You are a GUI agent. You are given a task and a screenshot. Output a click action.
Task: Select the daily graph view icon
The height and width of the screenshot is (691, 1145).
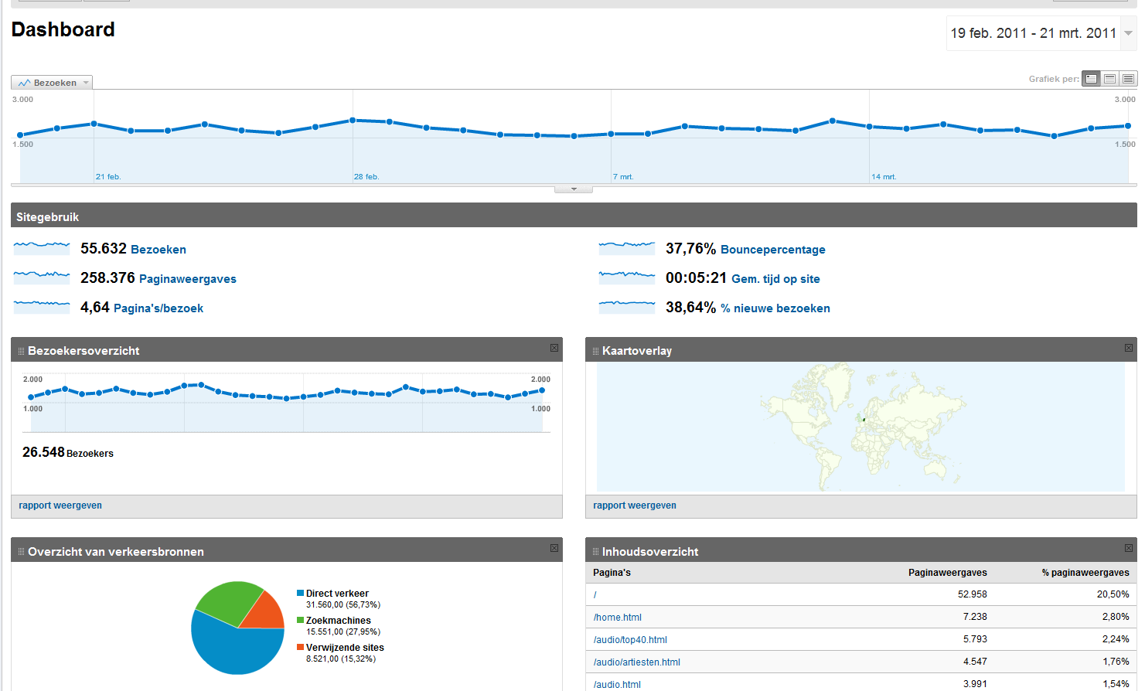point(1091,79)
